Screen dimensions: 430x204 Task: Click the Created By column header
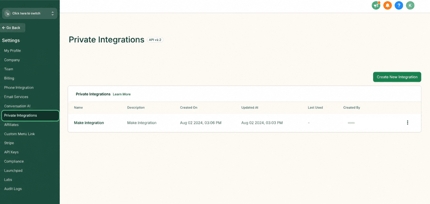click(x=352, y=108)
